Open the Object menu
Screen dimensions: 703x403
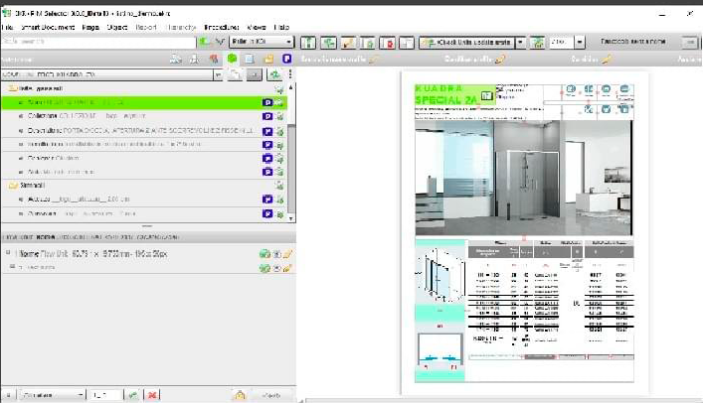point(117,28)
